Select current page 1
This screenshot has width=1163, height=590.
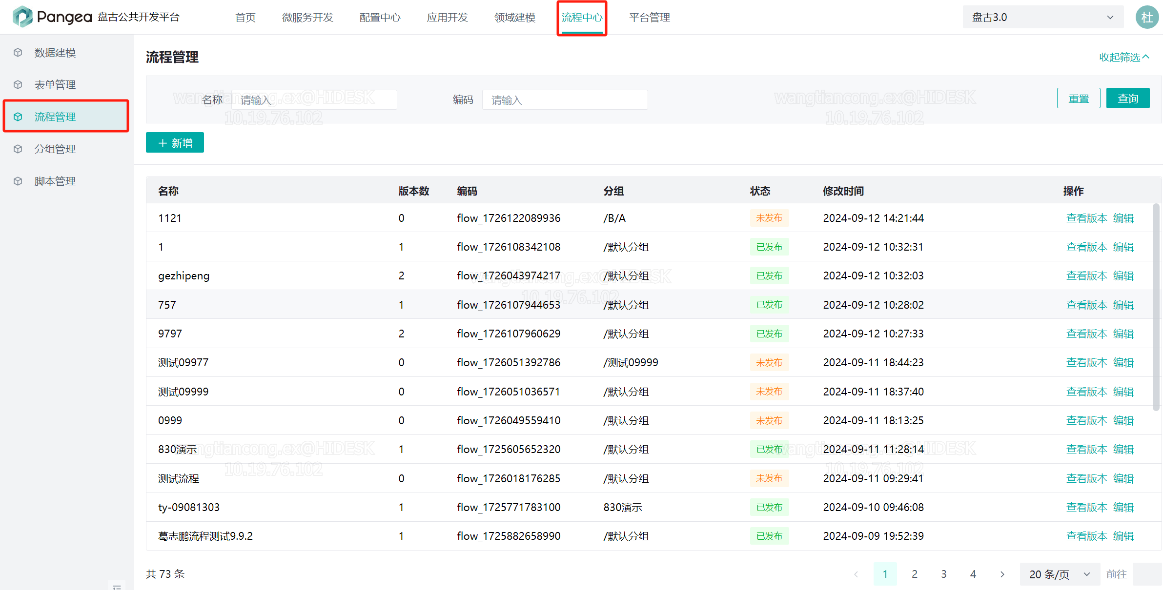tap(885, 574)
